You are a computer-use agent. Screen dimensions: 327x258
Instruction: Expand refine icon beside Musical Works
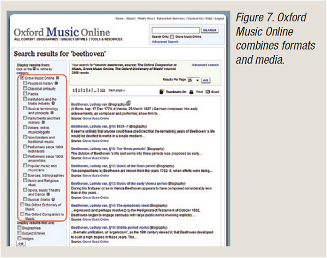53,199
